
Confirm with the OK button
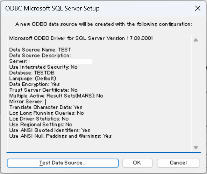point(137,163)
